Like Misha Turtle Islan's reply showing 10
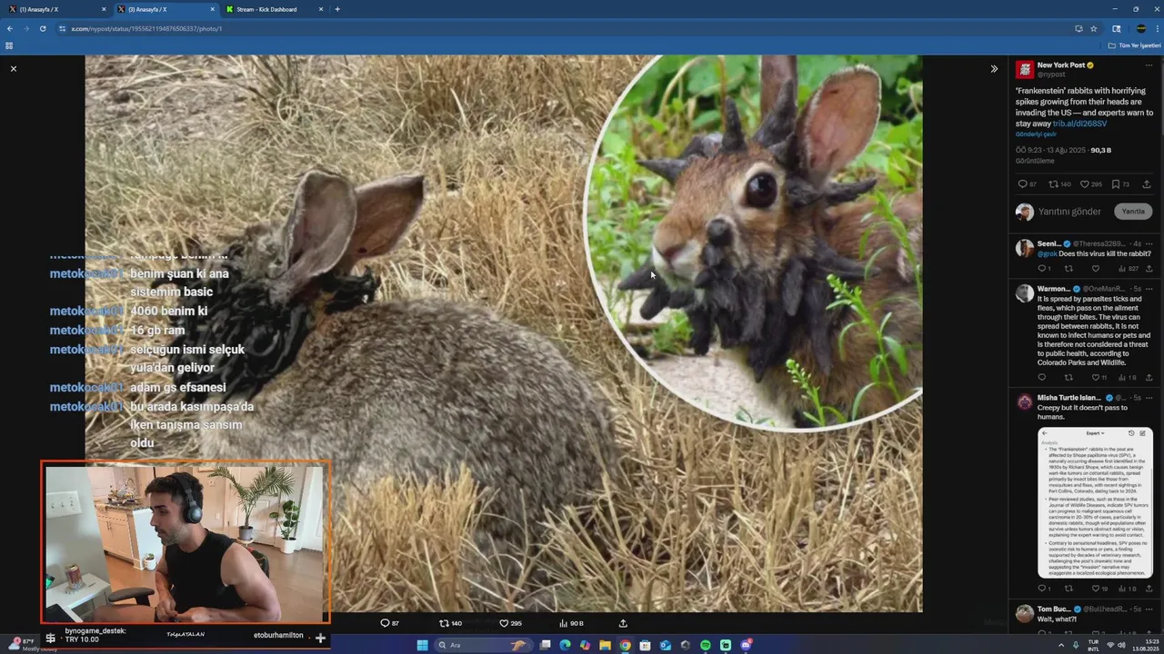The height and width of the screenshot is (654, 1164). pos(1099,589)
